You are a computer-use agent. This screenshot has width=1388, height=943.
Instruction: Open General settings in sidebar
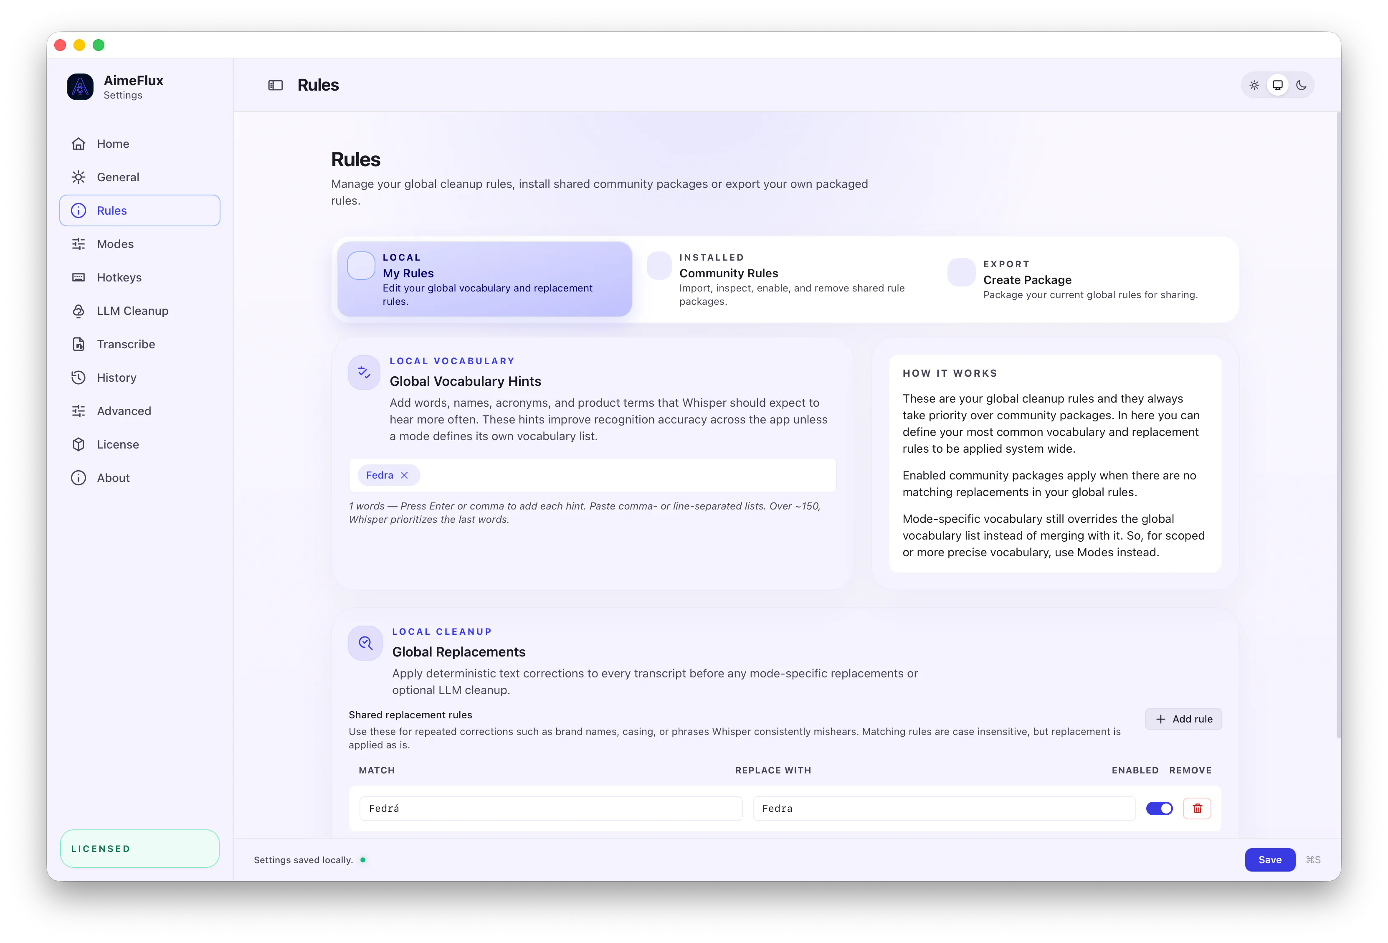[140, 177]
